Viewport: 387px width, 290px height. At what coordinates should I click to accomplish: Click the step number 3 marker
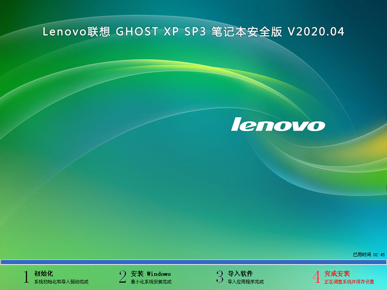pyautogui.click(x=220, y=276)
